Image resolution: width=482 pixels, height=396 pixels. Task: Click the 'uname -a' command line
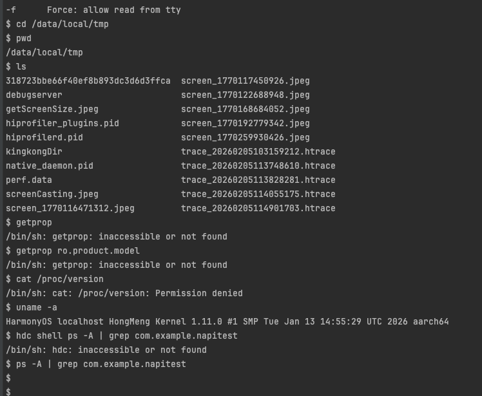coord(37,307)
